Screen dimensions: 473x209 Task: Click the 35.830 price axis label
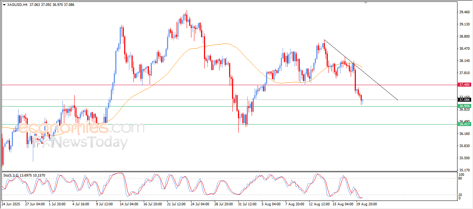click(465, 146)
